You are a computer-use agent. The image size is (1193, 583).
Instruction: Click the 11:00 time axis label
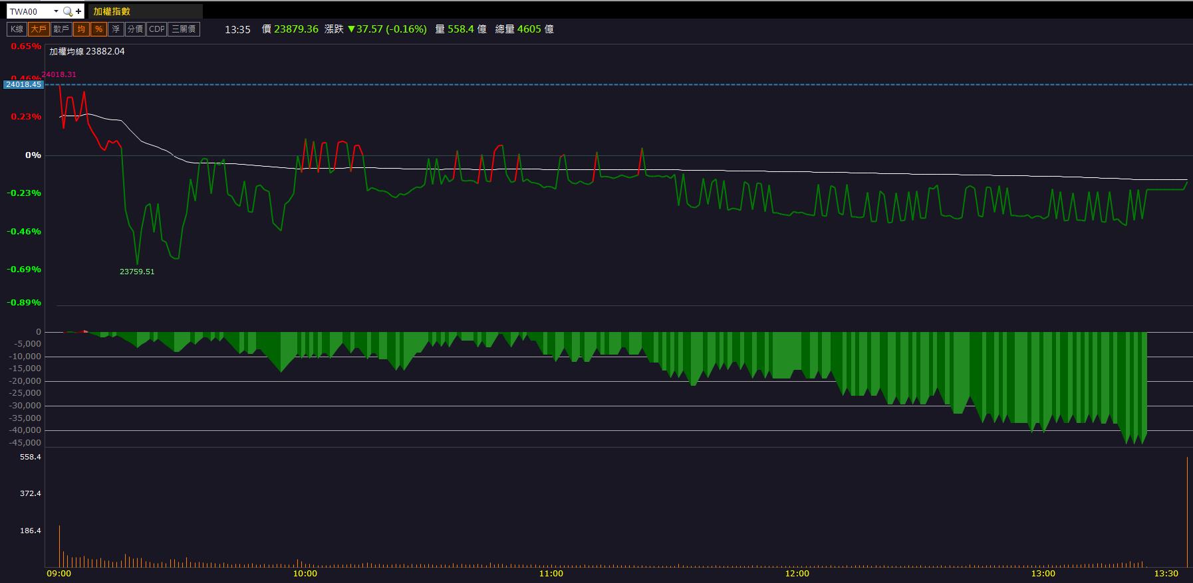click(551, 573)
